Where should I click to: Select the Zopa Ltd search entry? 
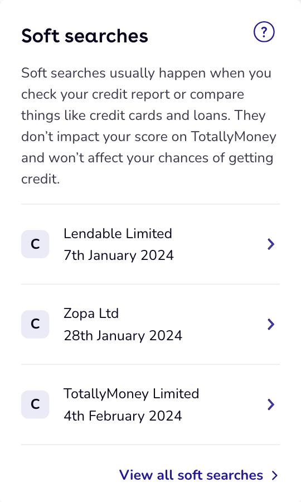151,324
